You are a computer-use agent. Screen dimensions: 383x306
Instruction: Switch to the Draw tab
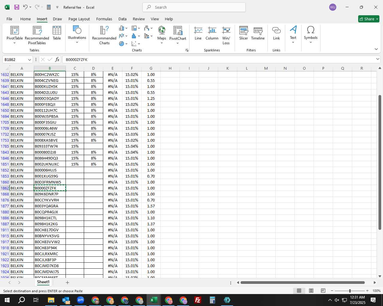pos(57,19)
